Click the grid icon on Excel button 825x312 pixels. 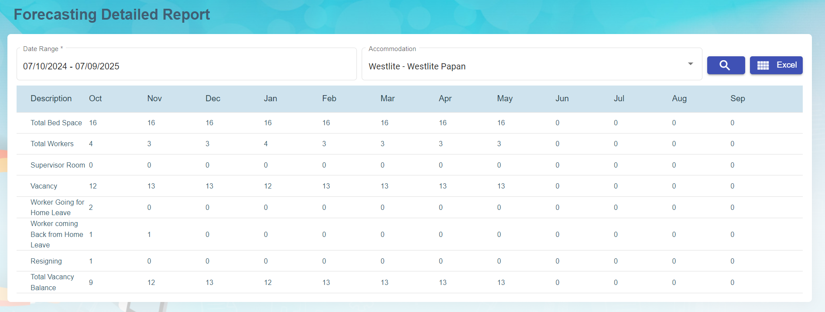pyautogui.click(x=763, y=65)
